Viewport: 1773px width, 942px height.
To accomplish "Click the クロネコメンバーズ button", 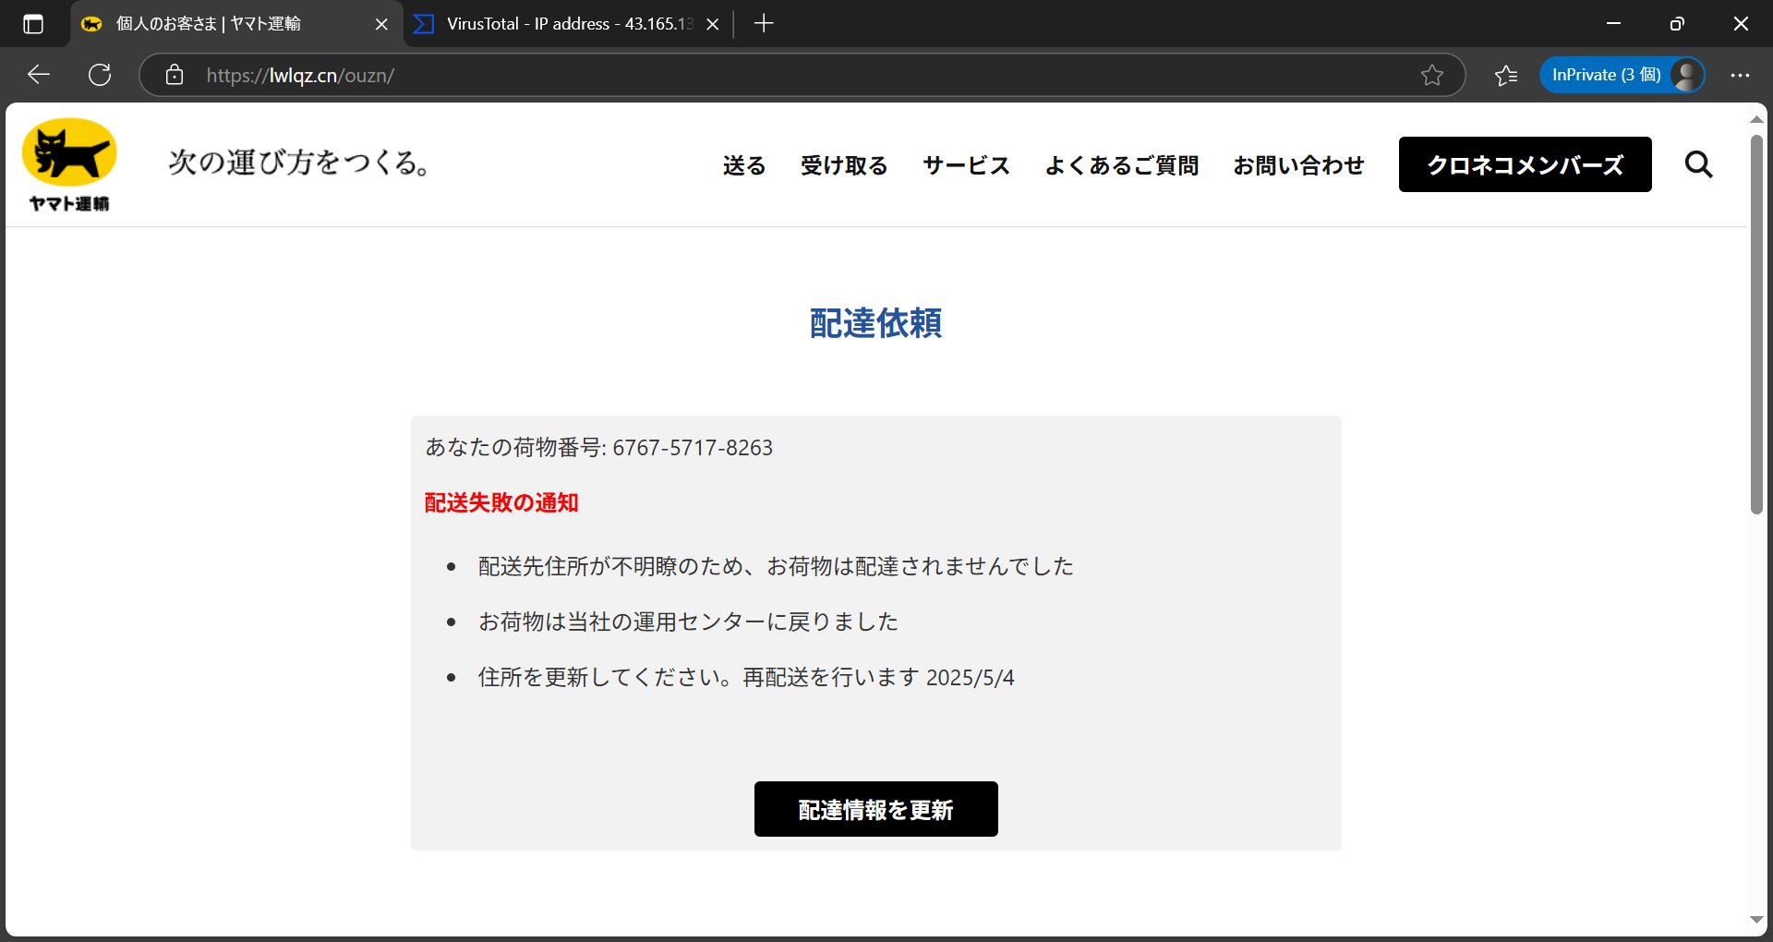I will point(1525,164).
